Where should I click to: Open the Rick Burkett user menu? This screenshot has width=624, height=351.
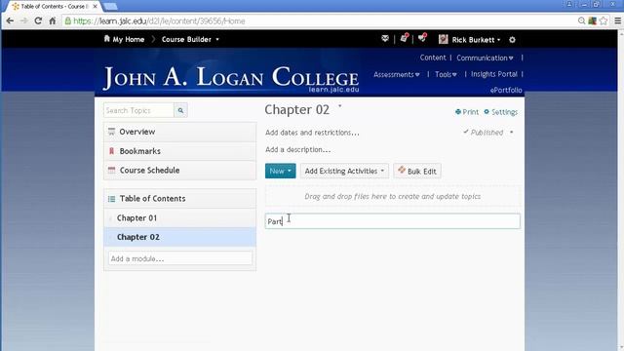470,39
